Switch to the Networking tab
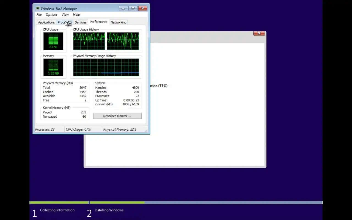This screenshot has height=220, width=352. click(x=119, y=23)
